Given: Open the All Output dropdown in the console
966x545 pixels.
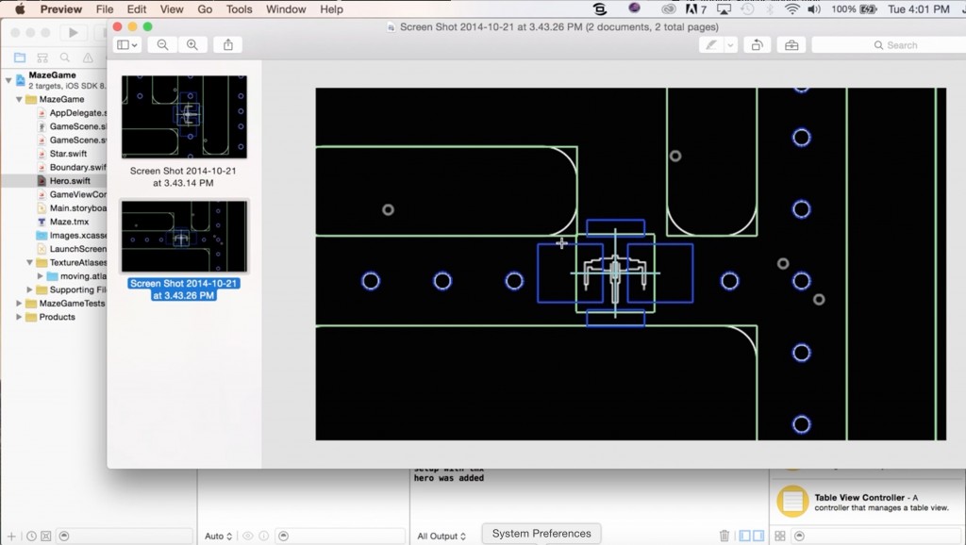Looking at the screenshot, I should click(441, 536).
